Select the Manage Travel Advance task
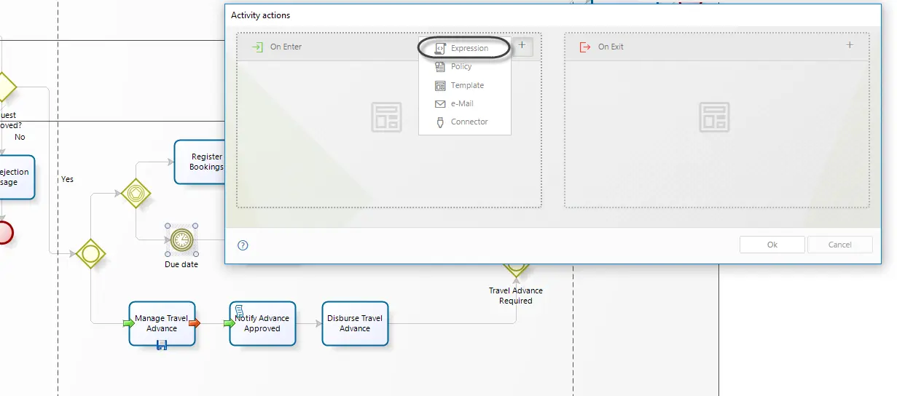The height and width of the screenshot is (396, 897). [x=162, y=323]
